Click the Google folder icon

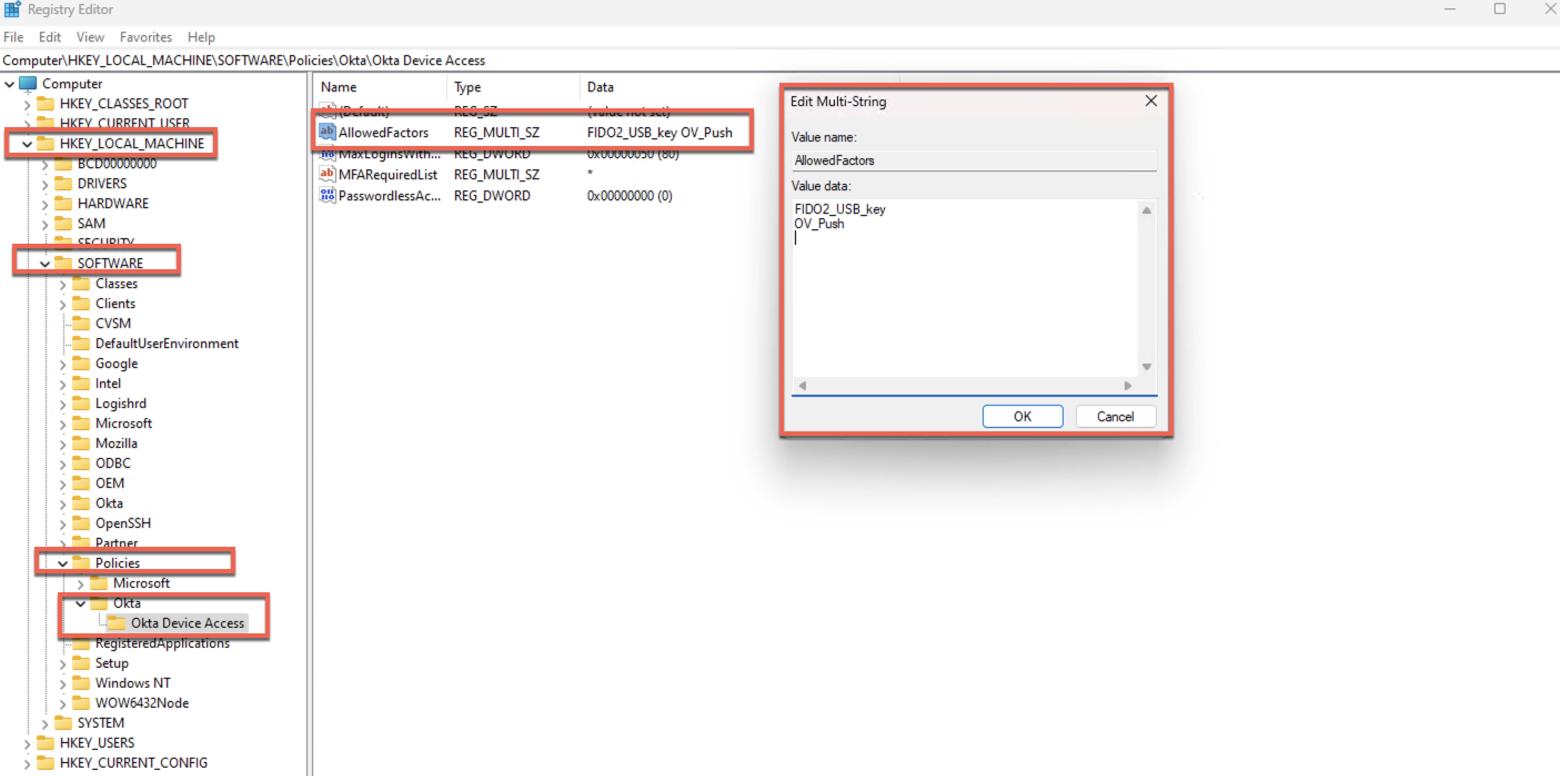(x=81, y=363)
